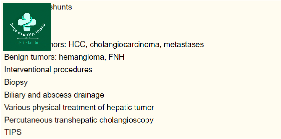This screenshot has width=281, height=139.
Task: Click the word 'drainage'
Action: click(89, 95)
